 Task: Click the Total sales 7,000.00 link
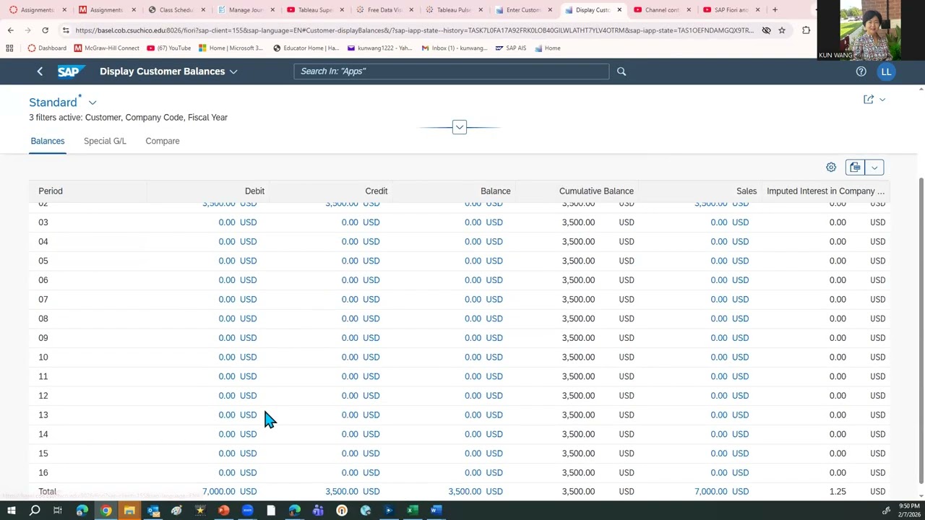(711, 492)
